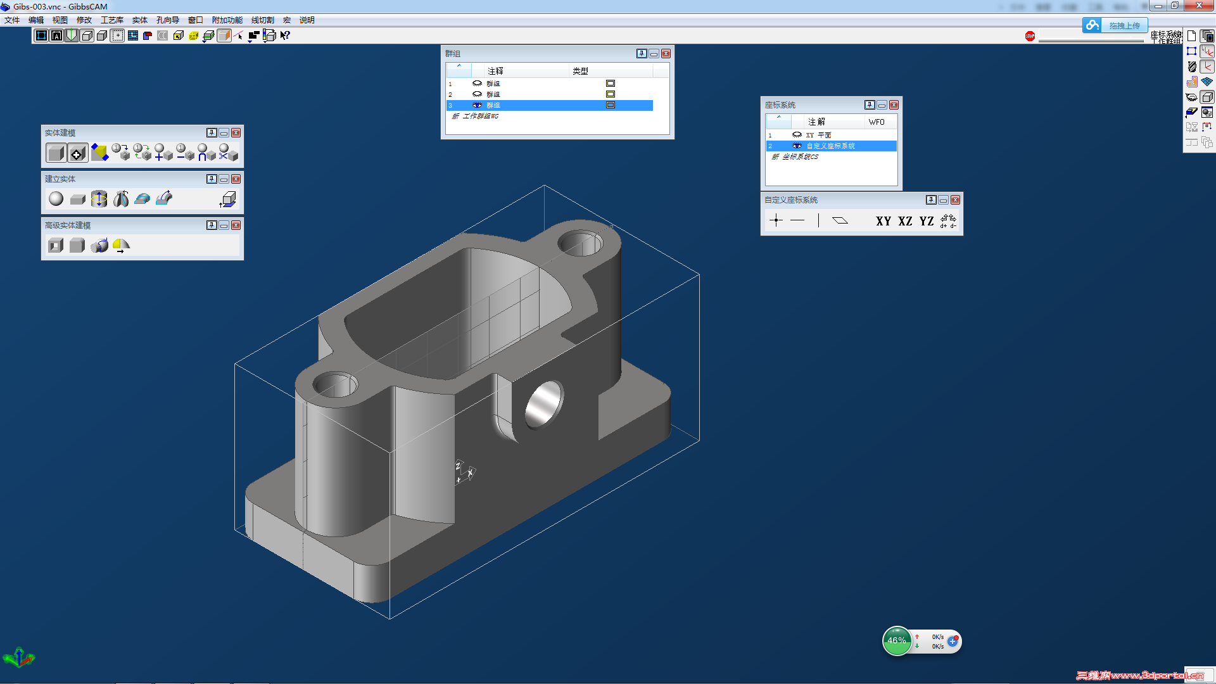Screen dimensions: 1216x684
Task: Toggle the eye visibility of 群组 row 2
Action: 477,94
